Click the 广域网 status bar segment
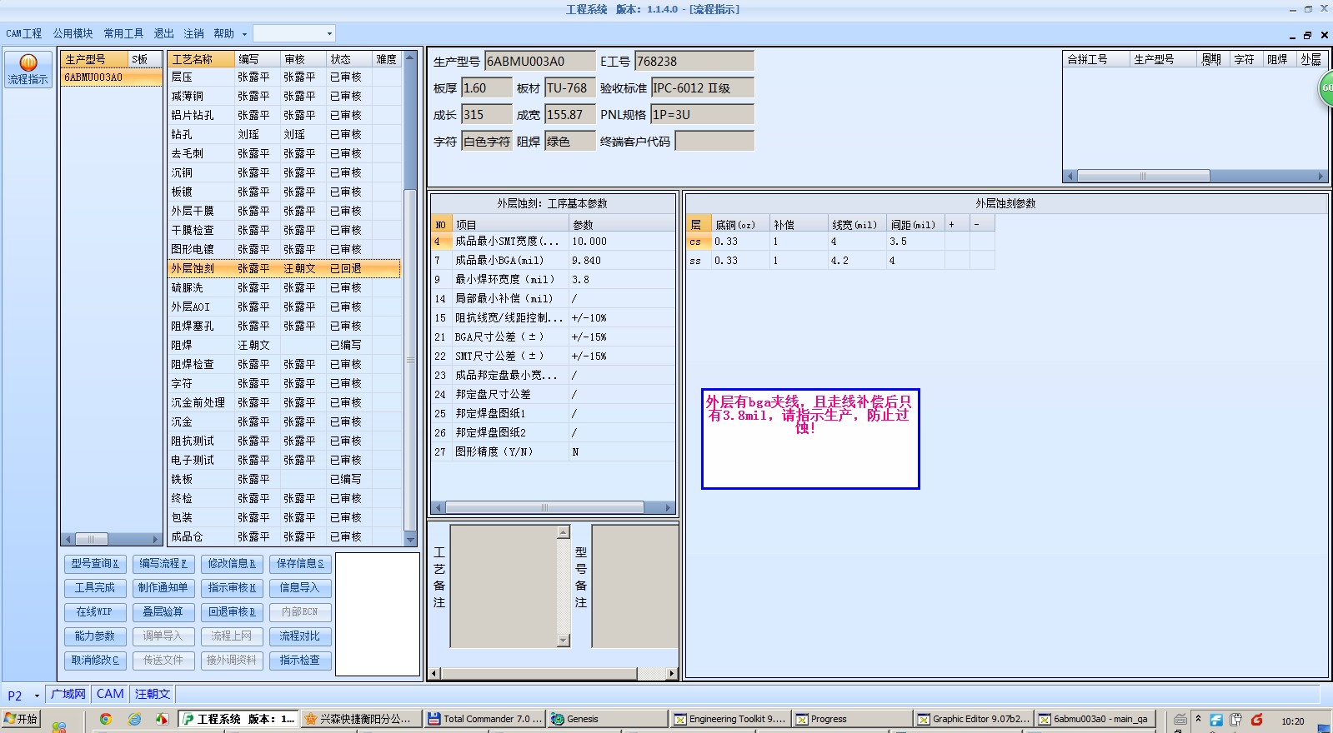 coord(68,694)
